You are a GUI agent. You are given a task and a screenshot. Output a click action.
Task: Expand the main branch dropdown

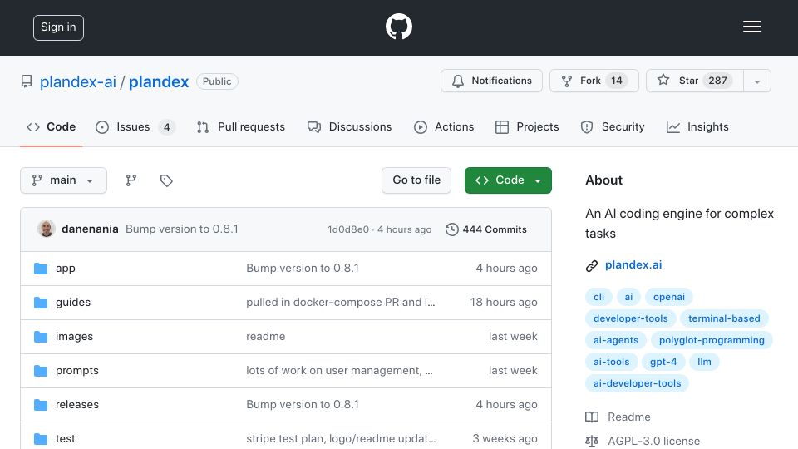64,180
